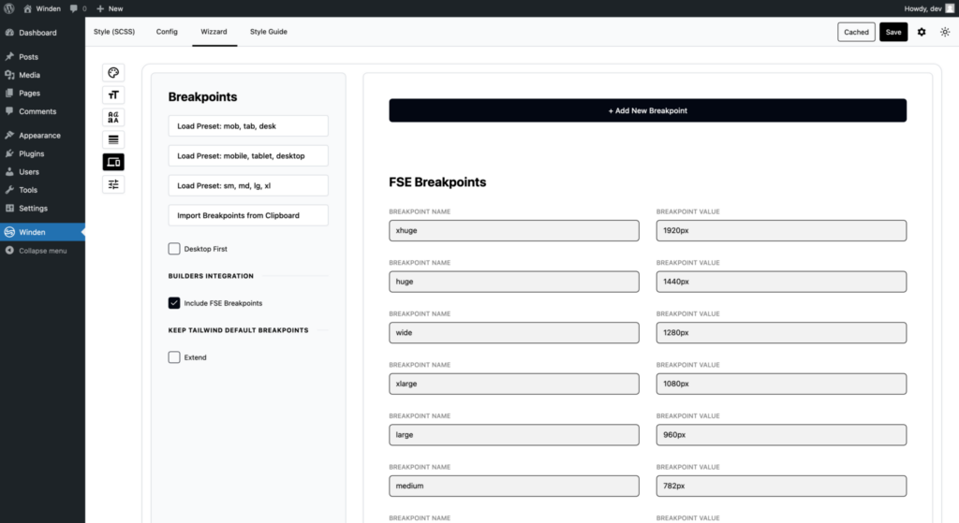Click the FSE Breakpoints heading
Image resolution: width=959 pixels, height=523 pixels.
(x=437, y=182)
